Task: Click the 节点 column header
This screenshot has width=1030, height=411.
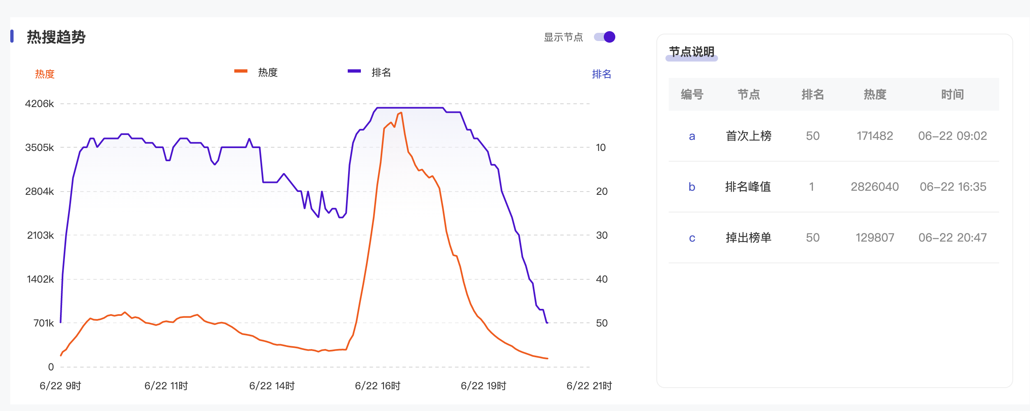Action: click(x=748, y=94)
